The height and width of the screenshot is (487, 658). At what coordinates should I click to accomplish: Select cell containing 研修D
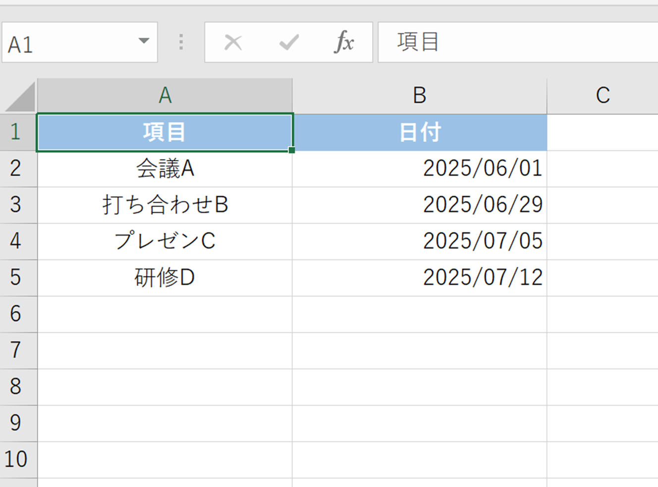click(165, 278)
